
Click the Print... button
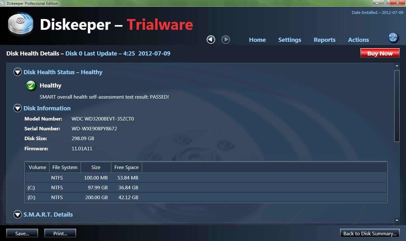(60, 233)
